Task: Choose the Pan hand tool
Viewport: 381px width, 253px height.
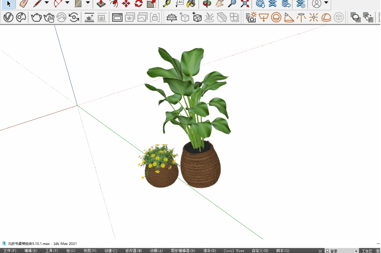Action: 220,4
